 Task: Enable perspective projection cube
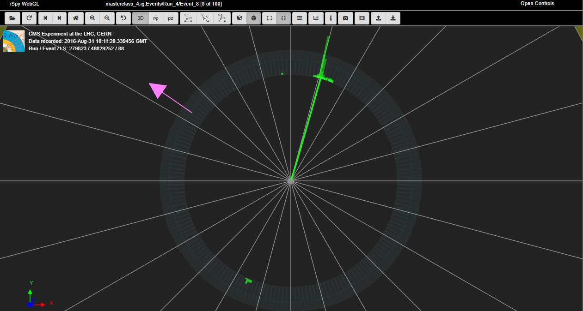pos(239,18)
